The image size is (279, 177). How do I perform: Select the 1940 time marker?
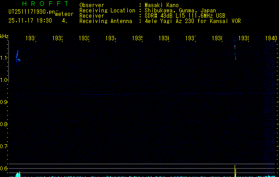click(271, 38)
